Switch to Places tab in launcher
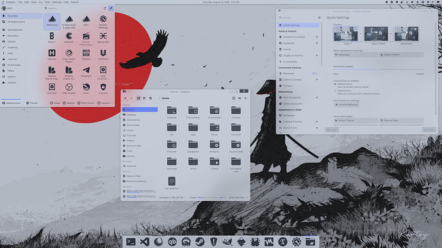Screen dimensions: 442x248 (32, 103)
